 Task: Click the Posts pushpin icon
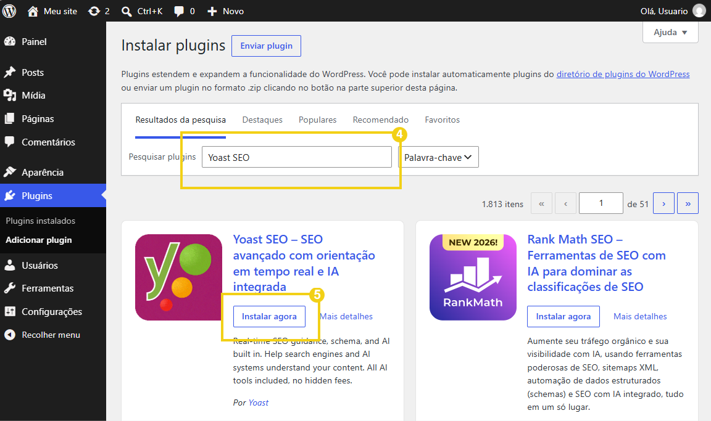pyautogui.click(x=9, y=73)
